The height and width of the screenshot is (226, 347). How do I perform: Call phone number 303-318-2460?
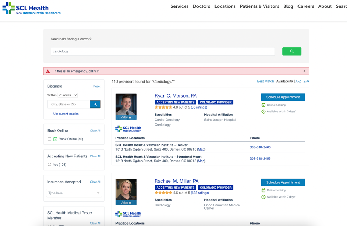point(260,147)
